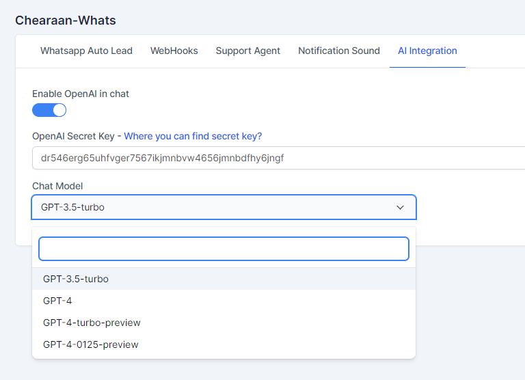Viewport: 525px width, 380px height.
Task: Toggle the Enable OpenAI in chat switch
Action: (x=49, y=110)
